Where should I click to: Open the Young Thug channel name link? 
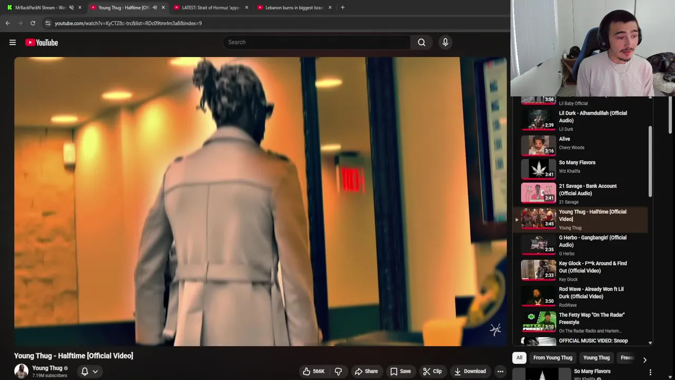(x=47, y=368)
